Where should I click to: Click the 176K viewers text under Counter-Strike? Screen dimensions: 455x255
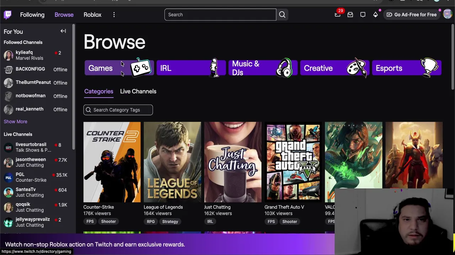coord(97,214)
